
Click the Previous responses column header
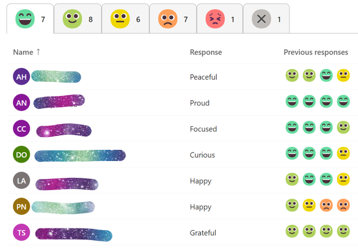point(316,52)
